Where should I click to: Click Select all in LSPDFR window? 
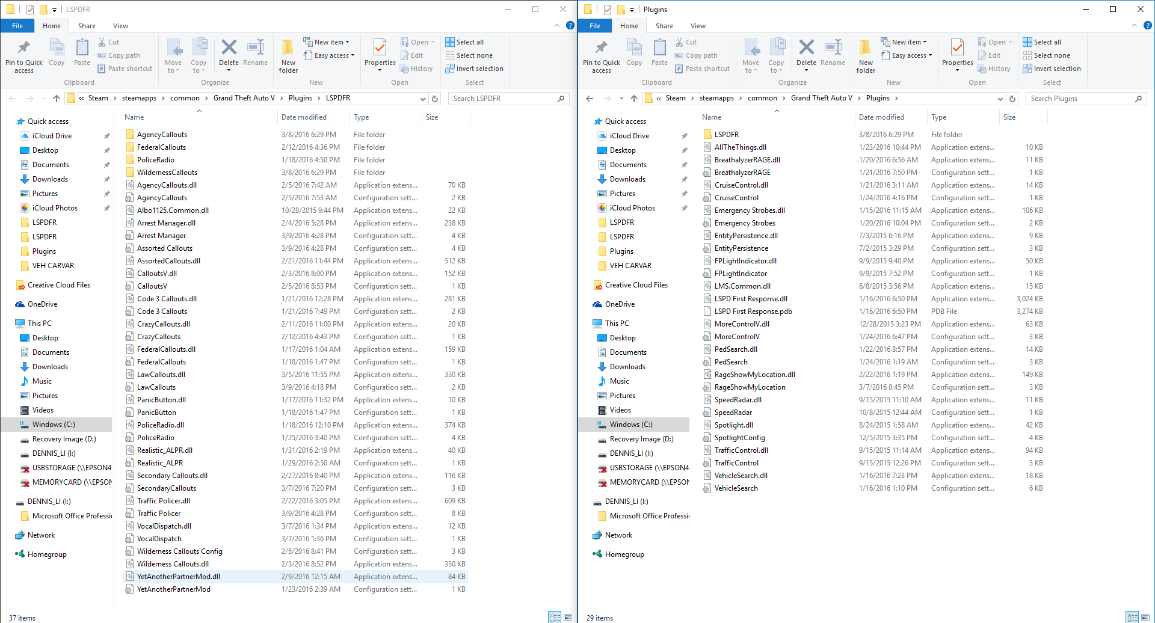click(x=464, y=42)
